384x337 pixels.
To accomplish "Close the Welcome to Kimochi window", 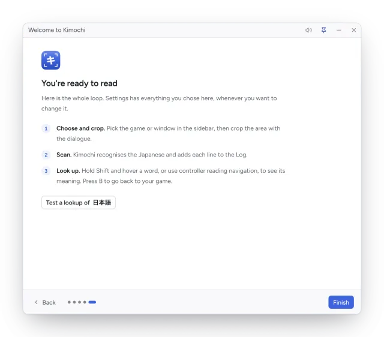I will [353, 30].
